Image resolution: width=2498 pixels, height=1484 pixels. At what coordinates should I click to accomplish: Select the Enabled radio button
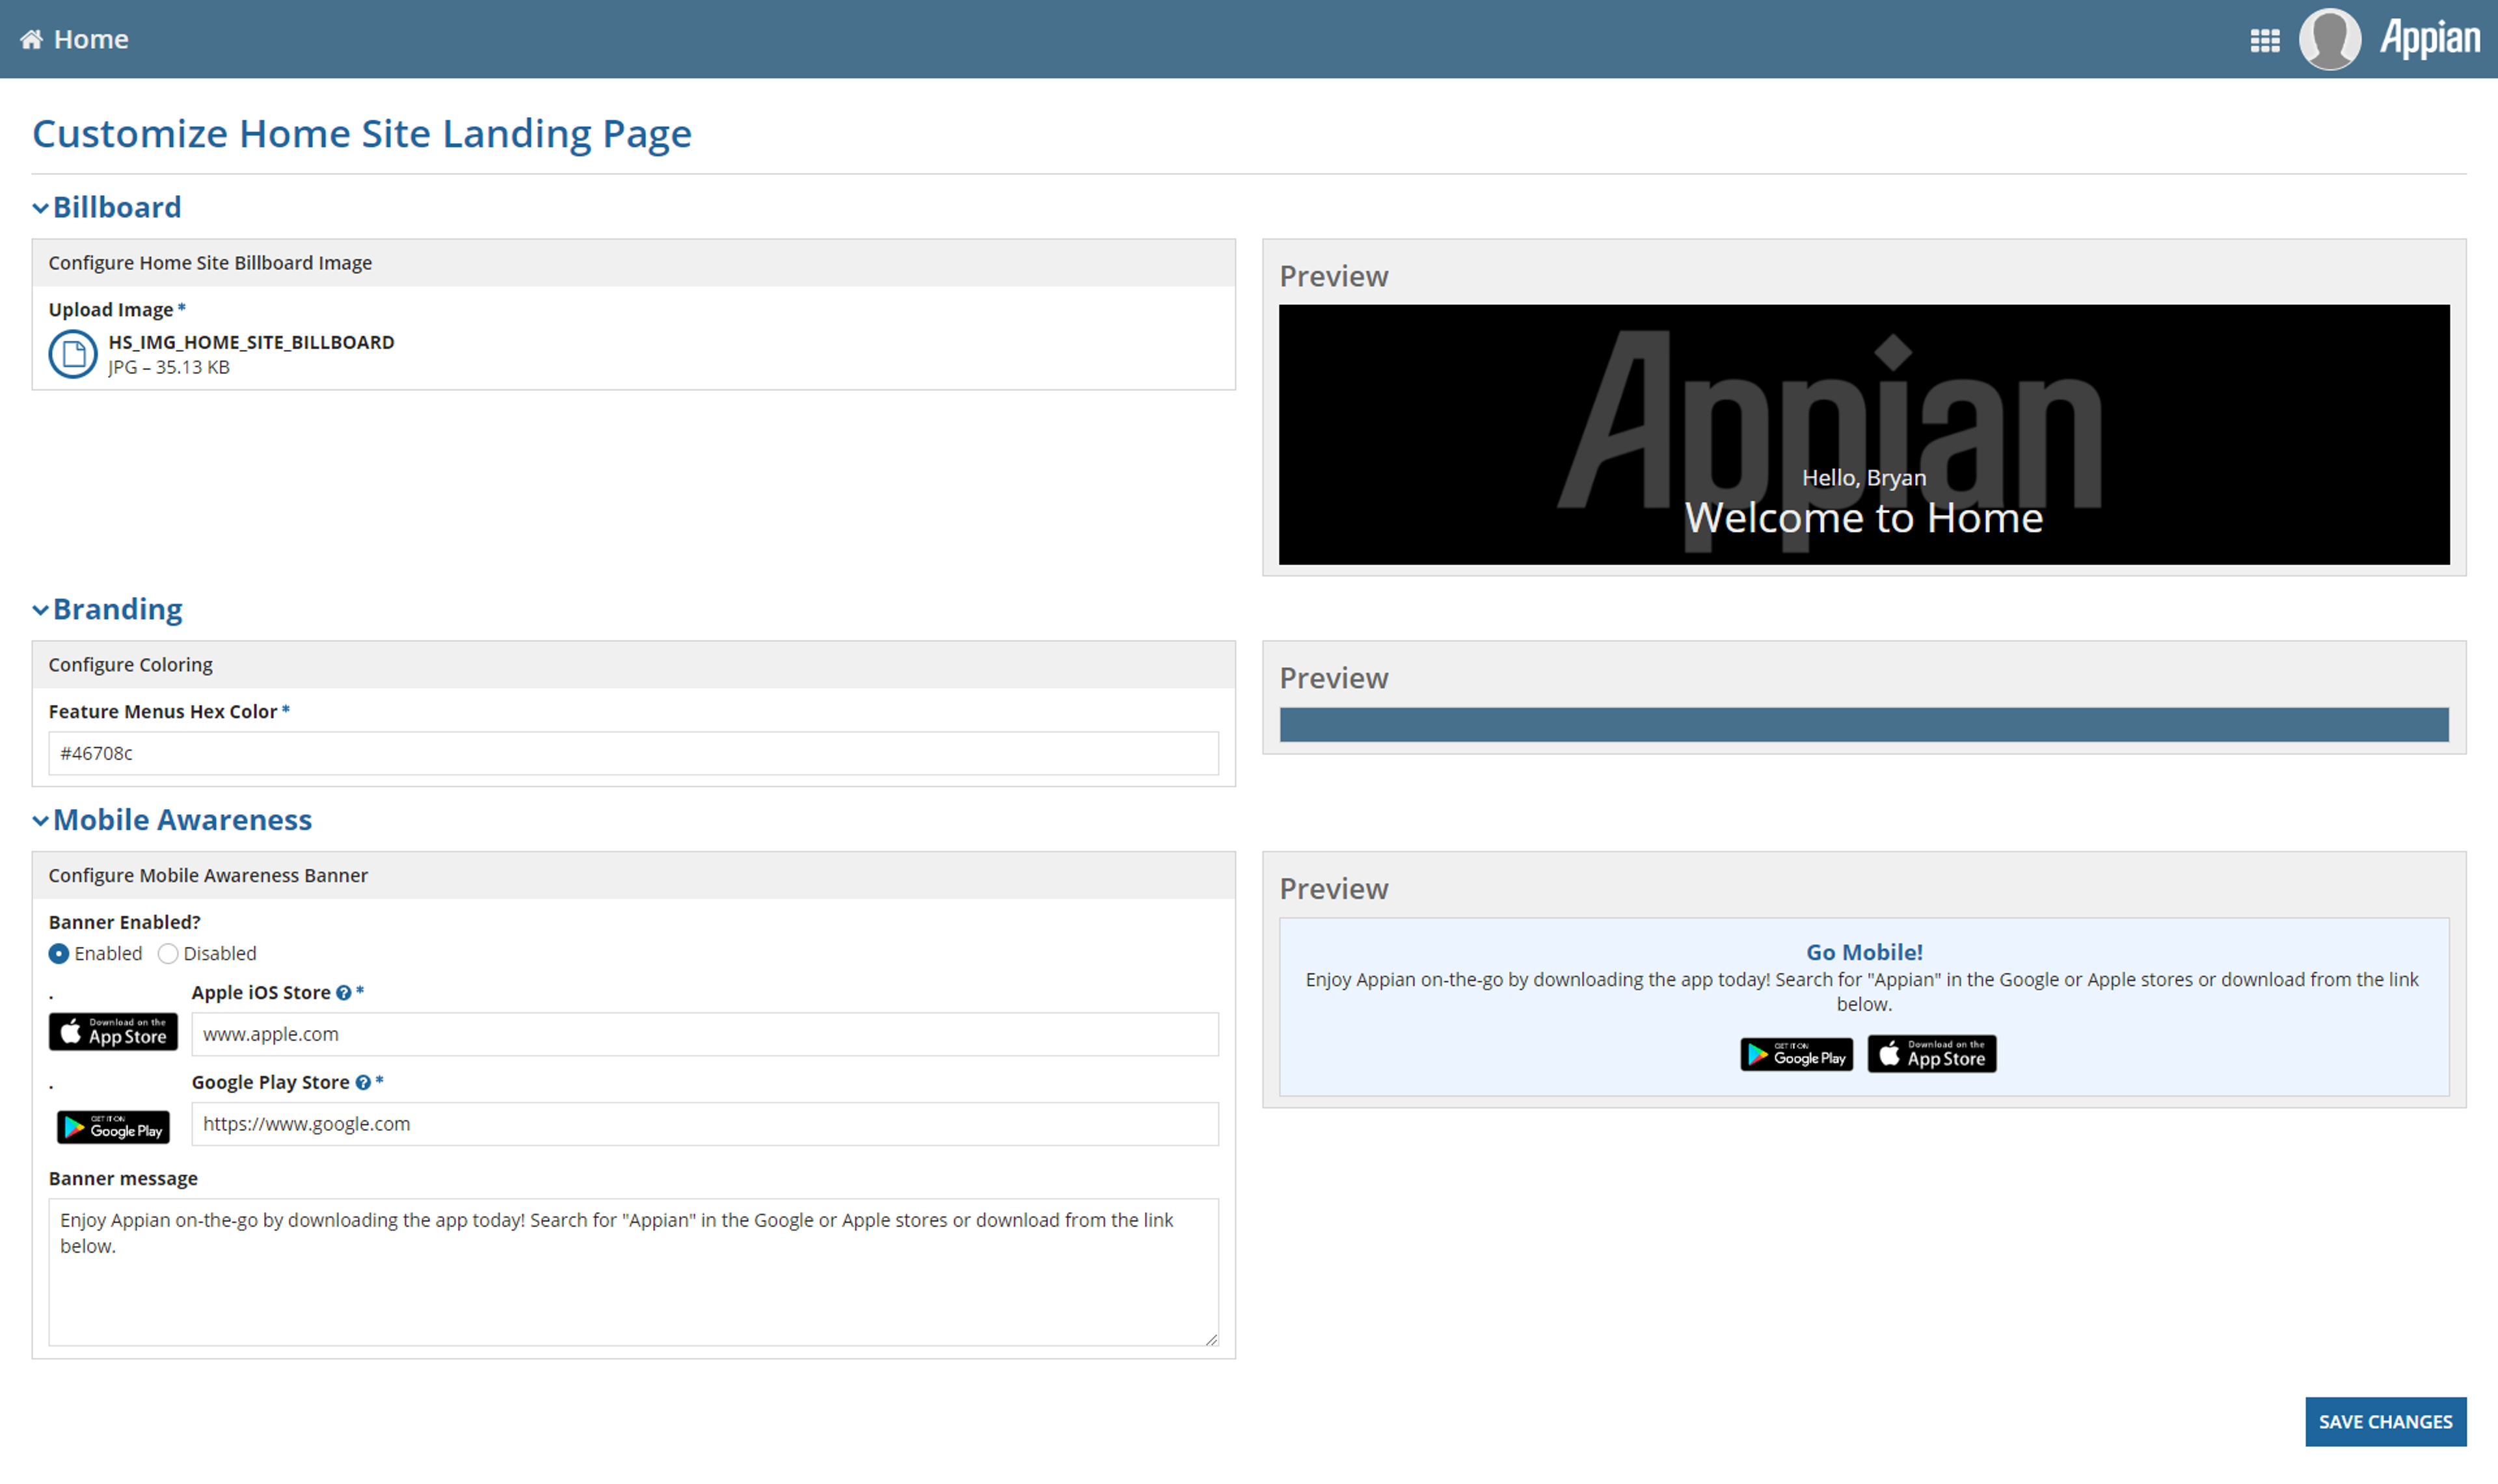tap(59, 954)
